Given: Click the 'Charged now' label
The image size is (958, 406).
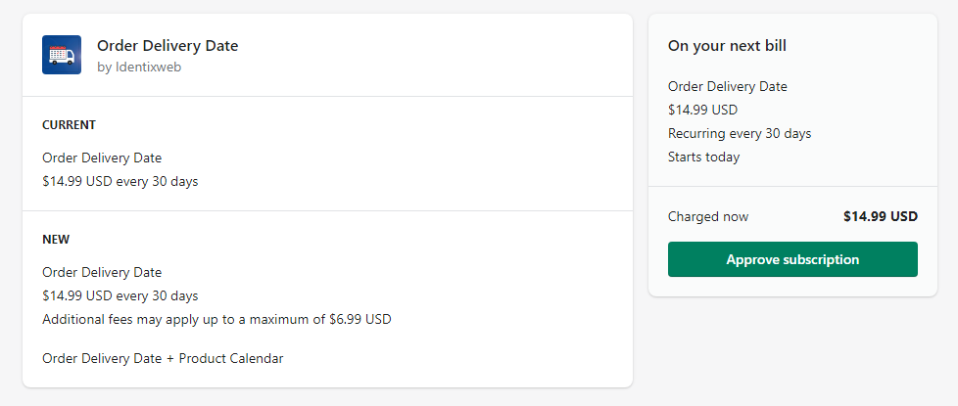Looking at the screenshot, I should tap(708, 217).
